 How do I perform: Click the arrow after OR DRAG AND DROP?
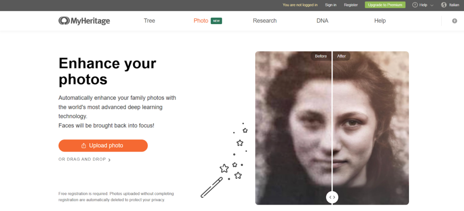point(110,160)
